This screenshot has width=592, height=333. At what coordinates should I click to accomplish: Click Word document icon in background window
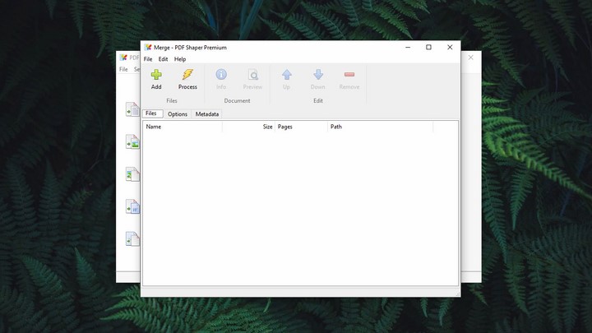[x=132, y=206]
